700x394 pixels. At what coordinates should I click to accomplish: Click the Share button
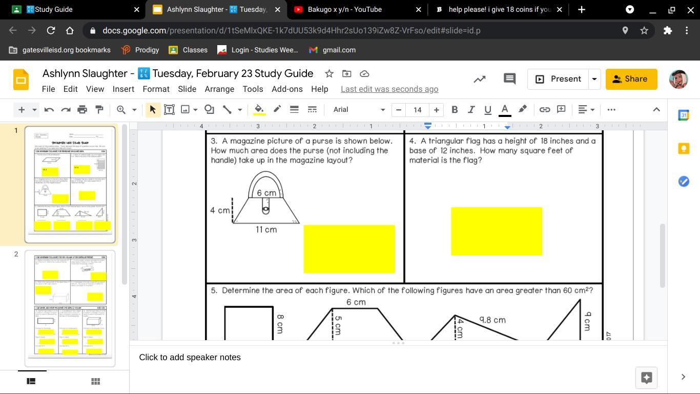[631, 79]
